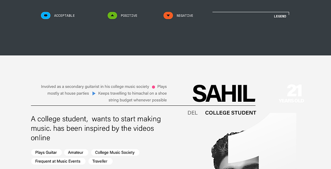Select the ACCEPTABLE legend label
Image resolution: width=331 pixels, height=169 pixels.
[64, 16]
